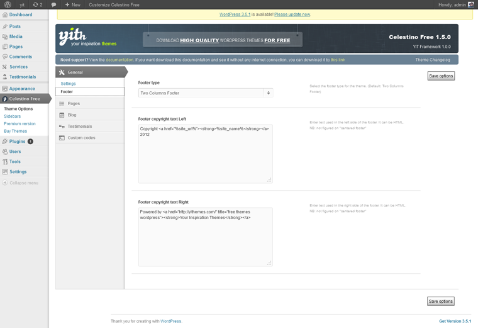Grab resize handle of left footer textarea

click(269, 179)
